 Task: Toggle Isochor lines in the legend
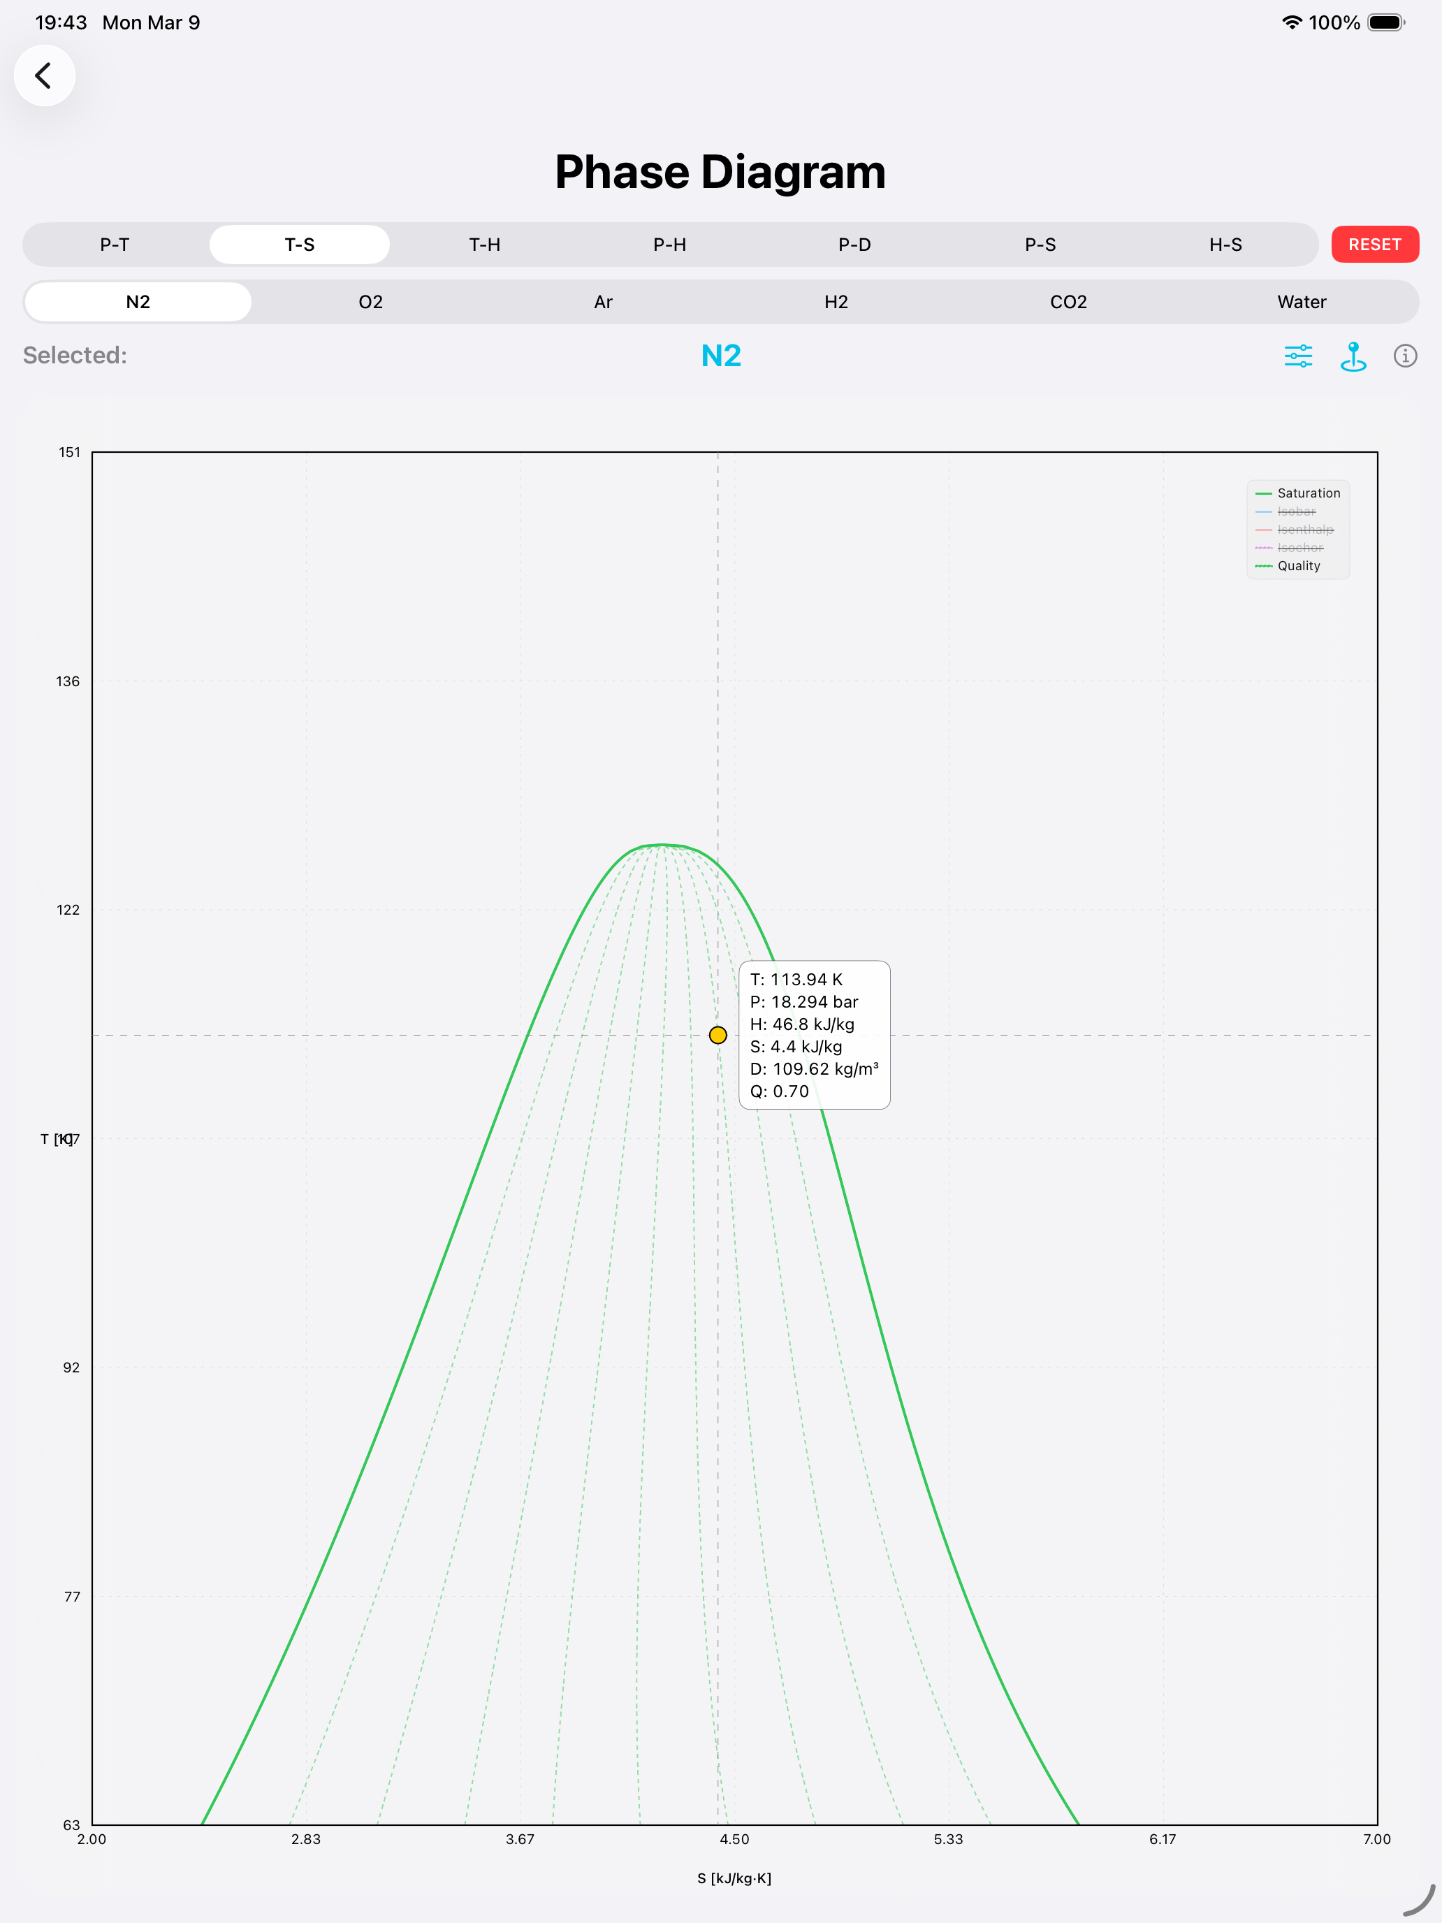[1299, 548]
